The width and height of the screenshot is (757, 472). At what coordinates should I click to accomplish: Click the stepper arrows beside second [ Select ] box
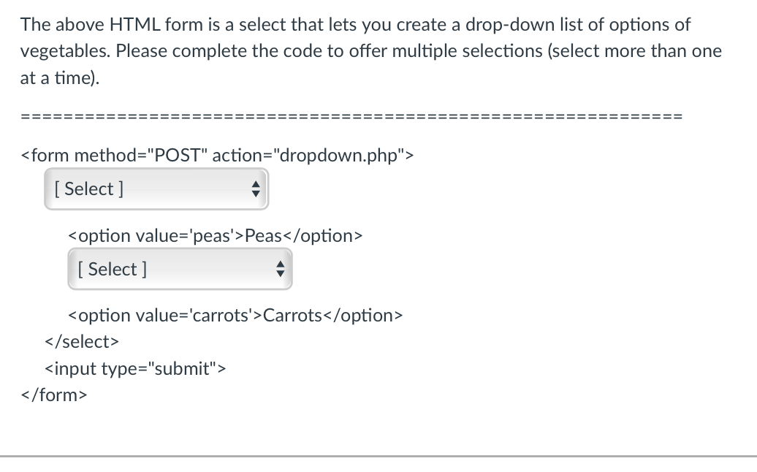pyautogui.click(x=281, y=269)
